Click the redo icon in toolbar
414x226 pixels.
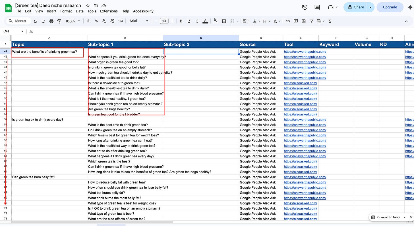[44, 21]
